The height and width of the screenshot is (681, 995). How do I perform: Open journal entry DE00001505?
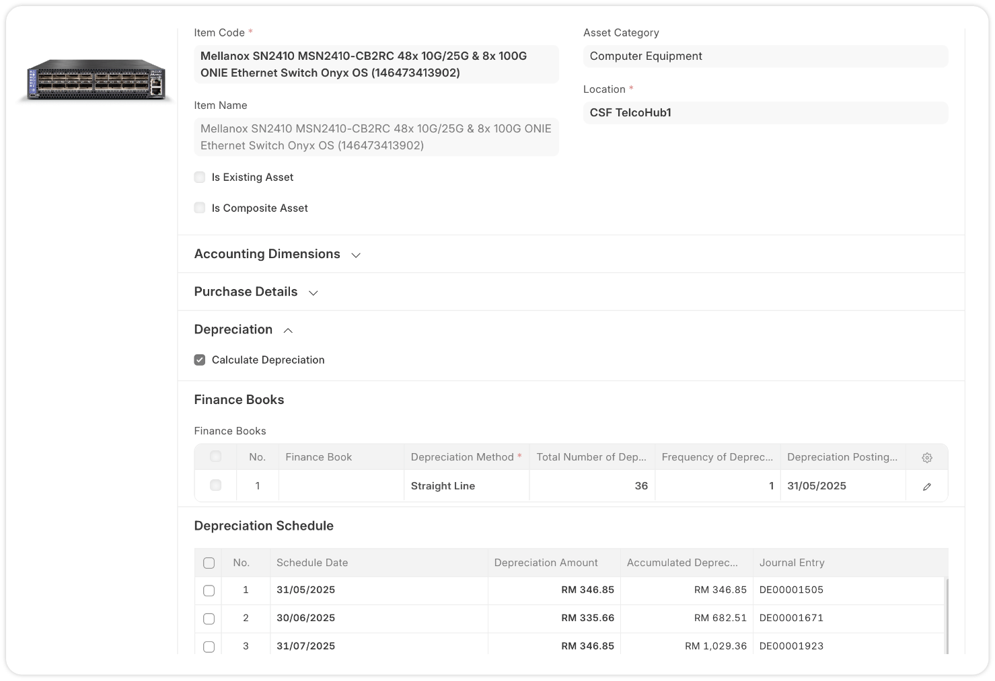(x=791, y=590)
